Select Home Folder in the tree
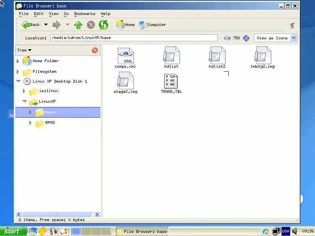Image resolution: width=315 pixels, height=236 pixels. pyautogui.click(x=46, y=61)
